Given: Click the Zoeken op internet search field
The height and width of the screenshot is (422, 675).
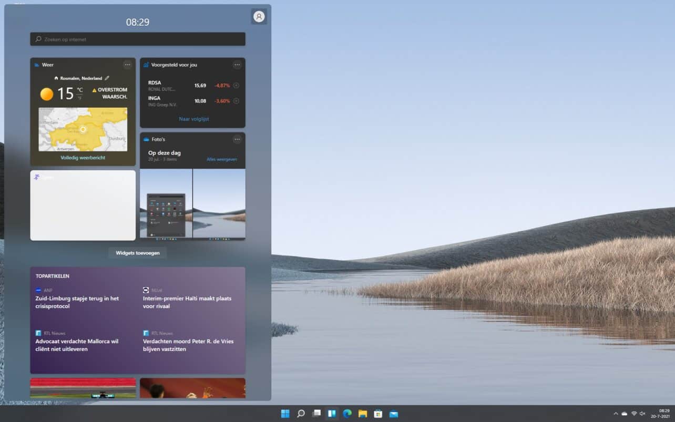Looking at the screenshot, I should [138, 38].
